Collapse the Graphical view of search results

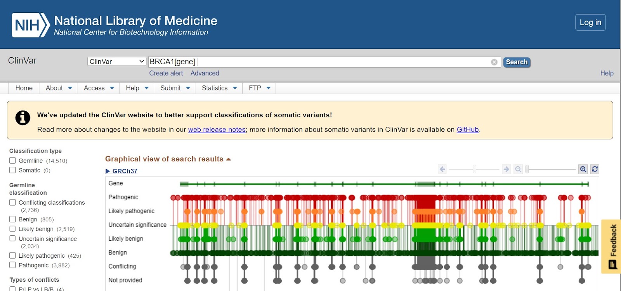tap(228, 159)
